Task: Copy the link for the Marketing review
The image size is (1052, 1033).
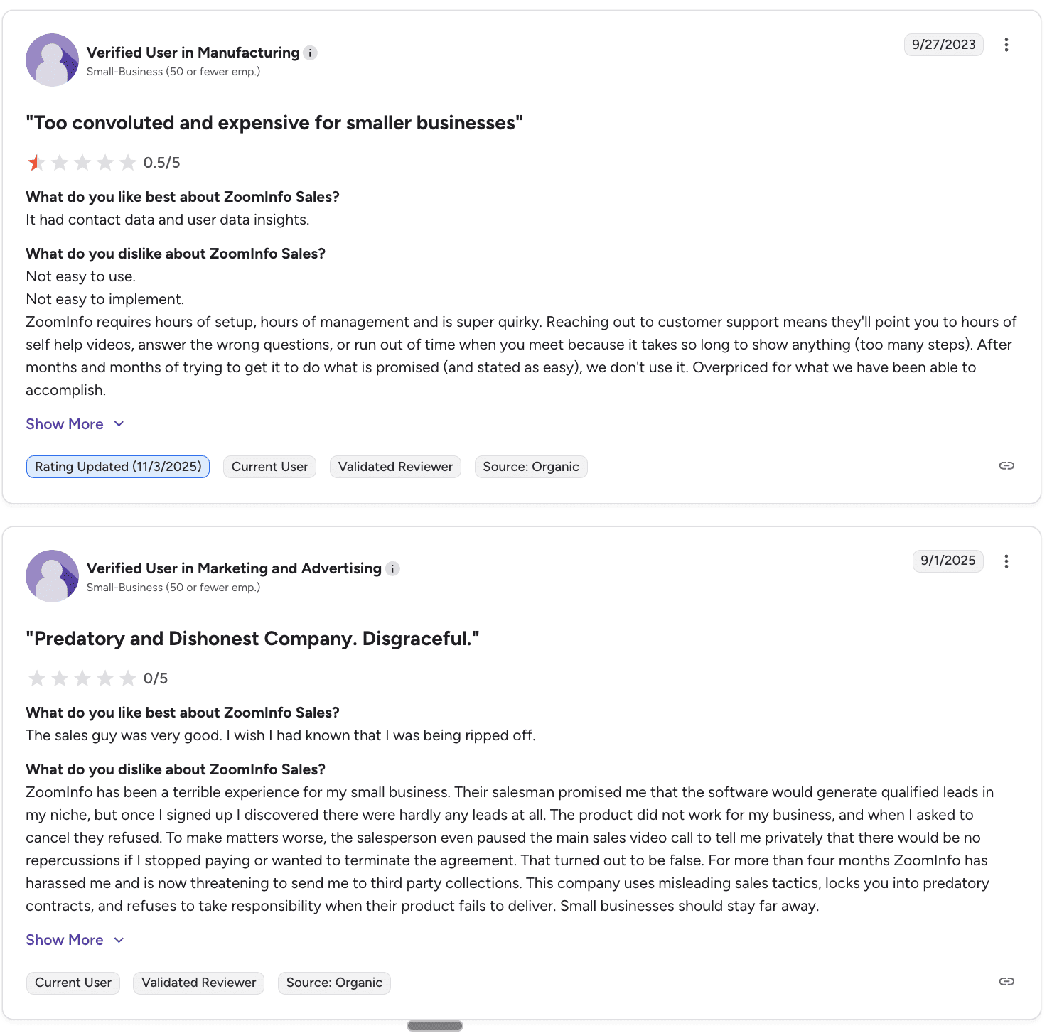Action: click(1007, 982)
